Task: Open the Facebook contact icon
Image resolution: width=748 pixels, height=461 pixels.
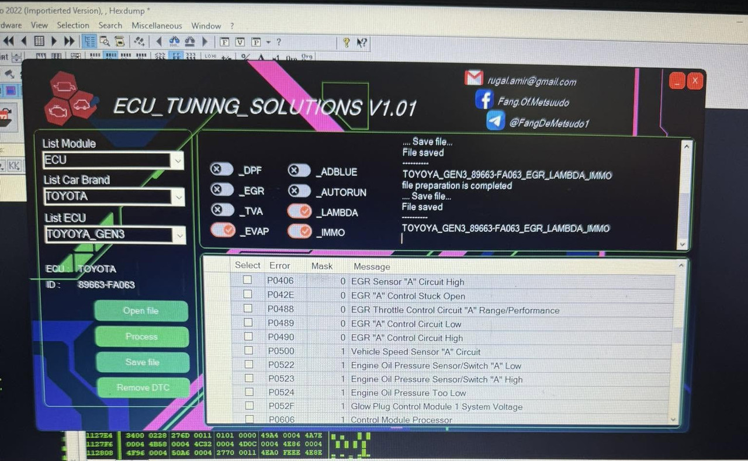Action: pos(484,99)
